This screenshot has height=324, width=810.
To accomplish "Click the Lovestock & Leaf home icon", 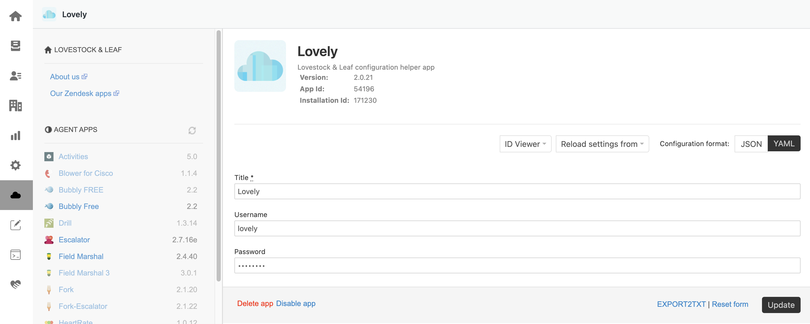I will click(x=48, y=50).
